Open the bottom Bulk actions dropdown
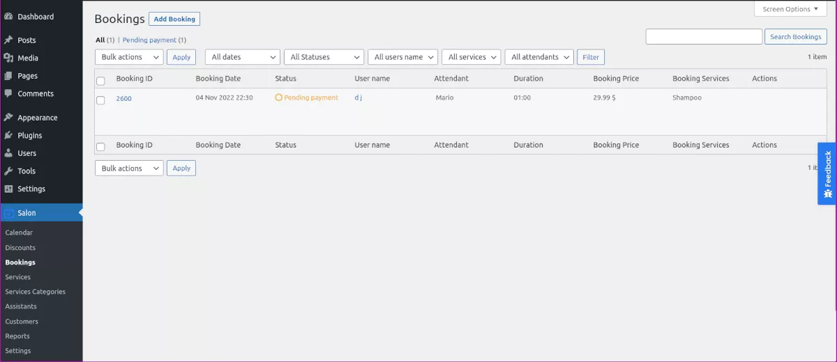Screen dimensions: 837x362 [129, 168]
